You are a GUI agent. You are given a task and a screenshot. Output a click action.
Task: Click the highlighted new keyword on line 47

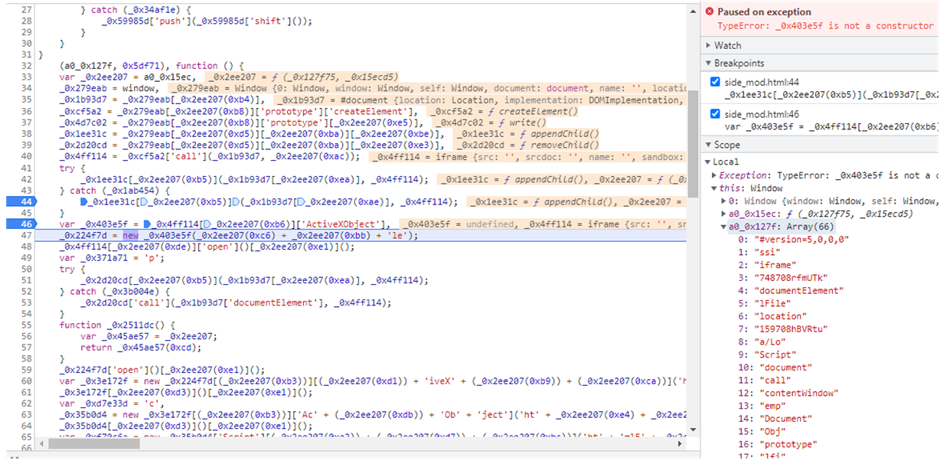(x=130, y=236)
